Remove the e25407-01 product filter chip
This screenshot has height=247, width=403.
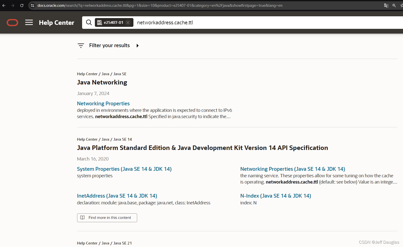(128, 23)
